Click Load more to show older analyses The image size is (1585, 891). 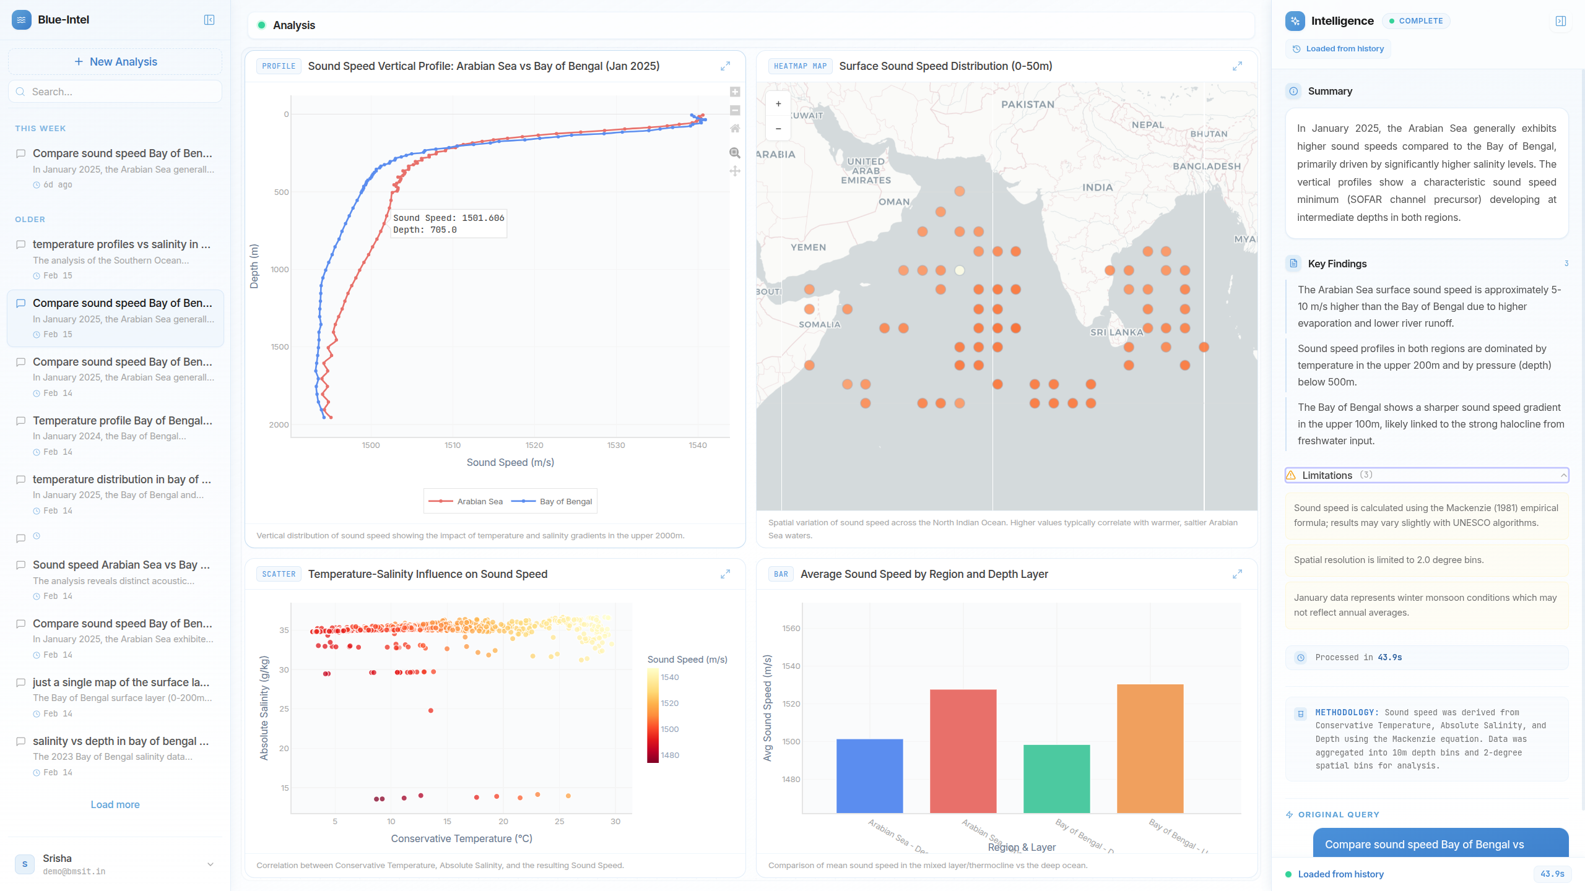tap(115, 804)
